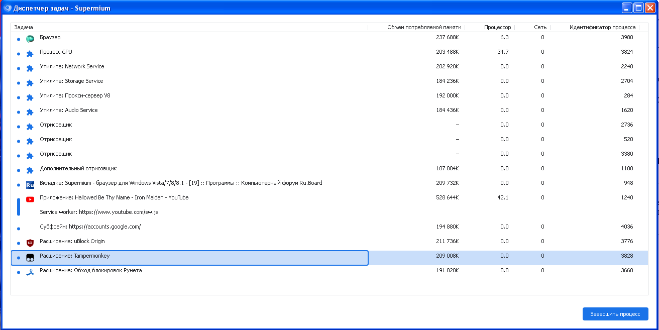The height and width of the screenshot is (330, 659).
Task: Click memory value 237 688K
Action: [x=447, y=38]
